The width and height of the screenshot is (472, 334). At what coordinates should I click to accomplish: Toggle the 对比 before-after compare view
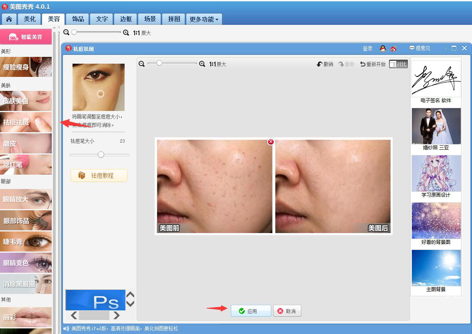coord(398,64)
